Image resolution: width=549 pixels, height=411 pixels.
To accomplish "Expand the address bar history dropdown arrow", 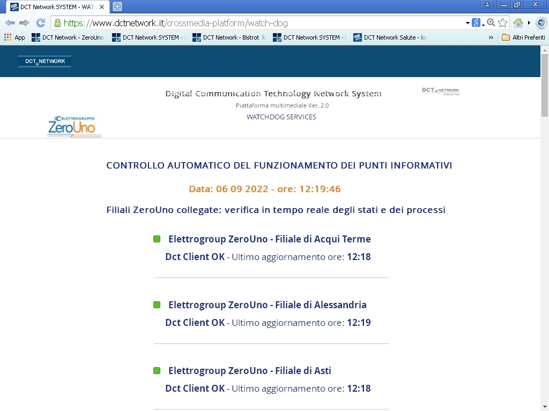I will pos(468,23).
